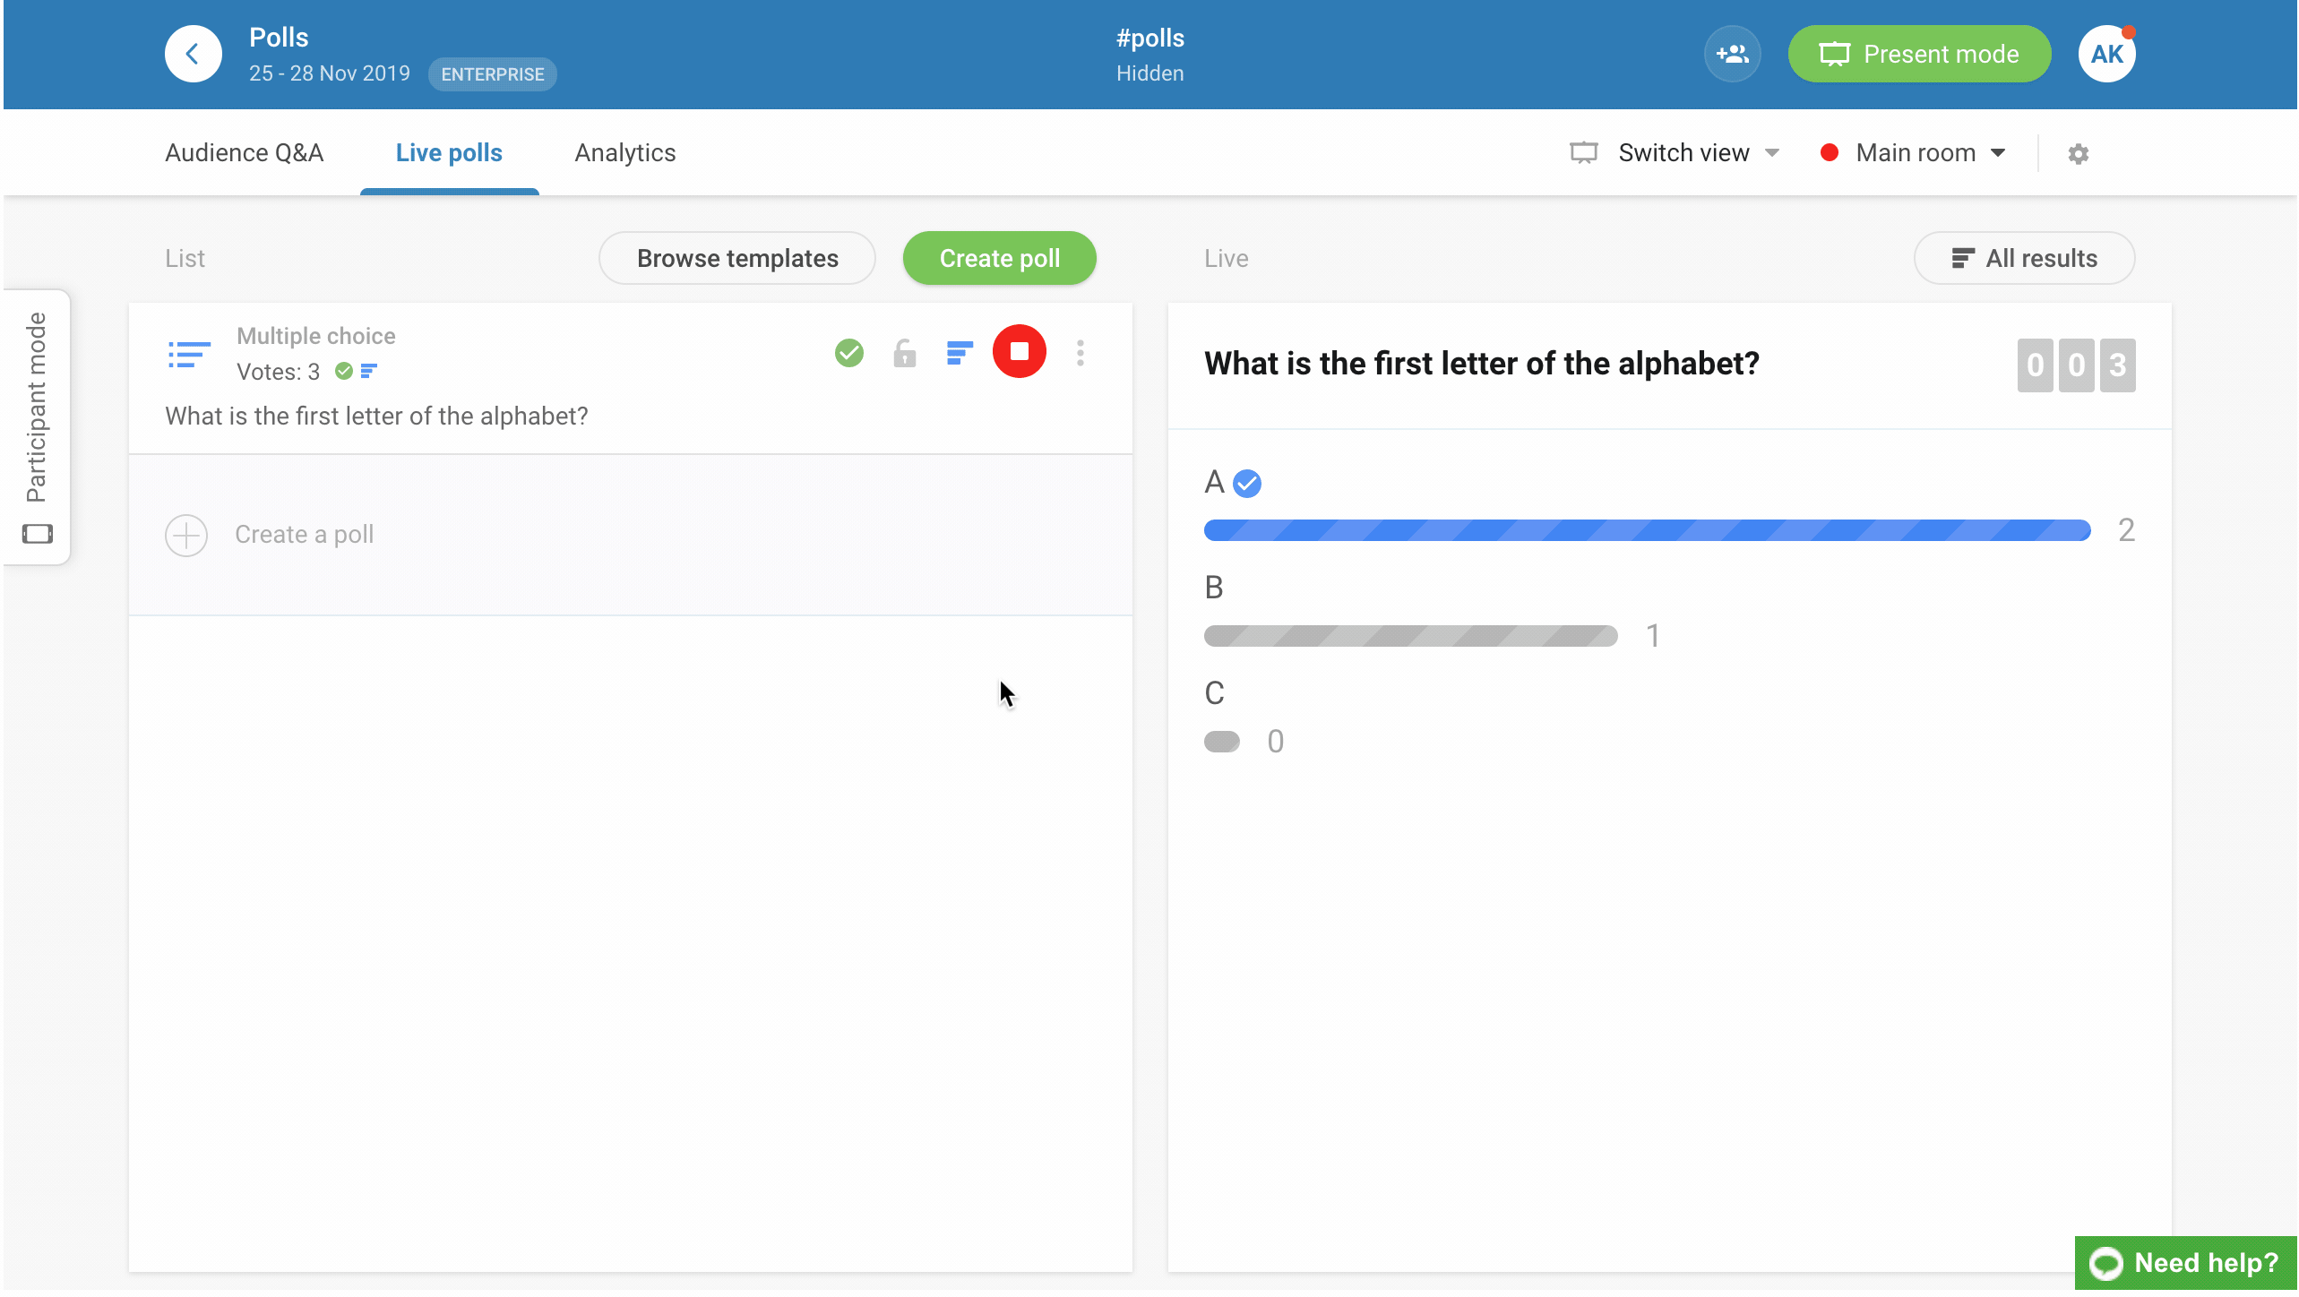The height and width of the screenshot is (1297, 2299).
Task: Click the answer option label C
Action: (1214, 693)
